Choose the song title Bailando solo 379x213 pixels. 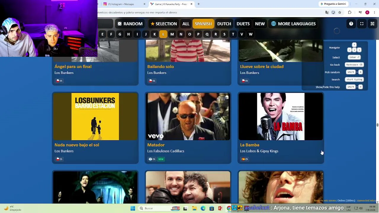coord(160,67)
